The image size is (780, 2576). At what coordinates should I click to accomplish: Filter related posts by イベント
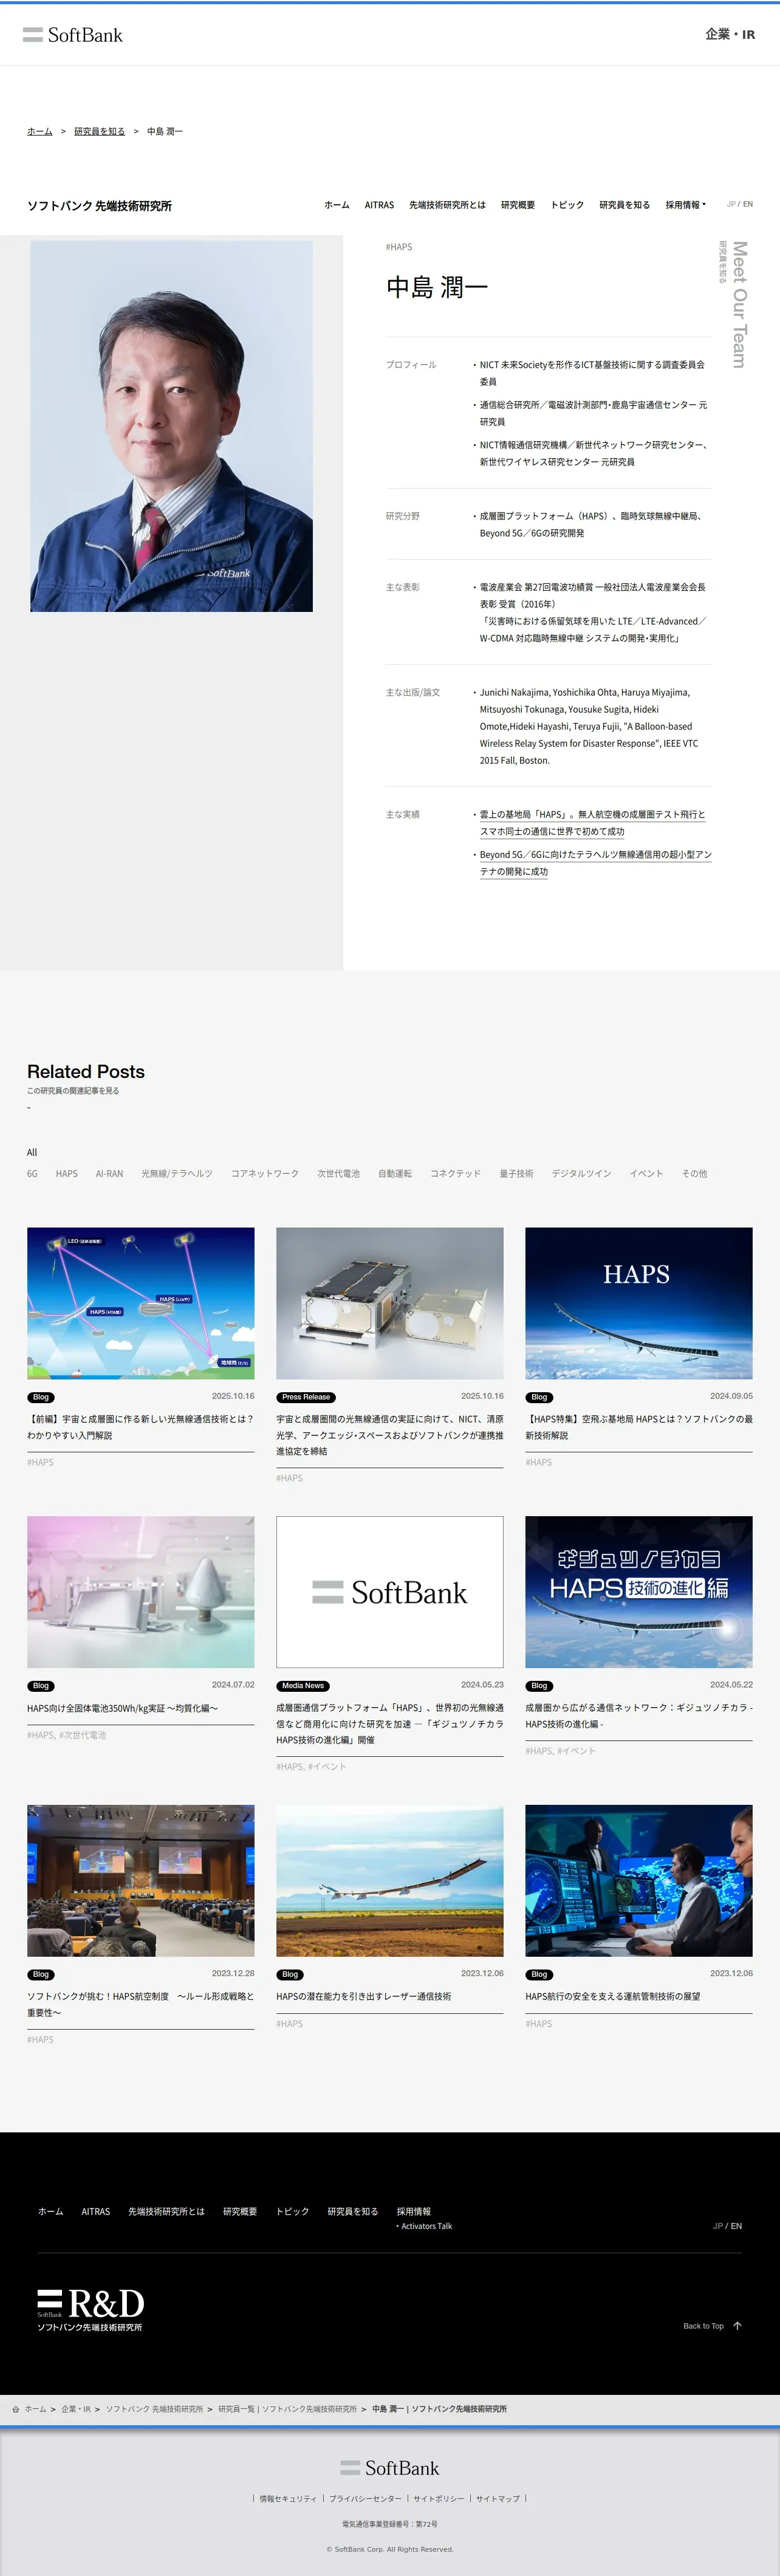[x=646, y=1174]
